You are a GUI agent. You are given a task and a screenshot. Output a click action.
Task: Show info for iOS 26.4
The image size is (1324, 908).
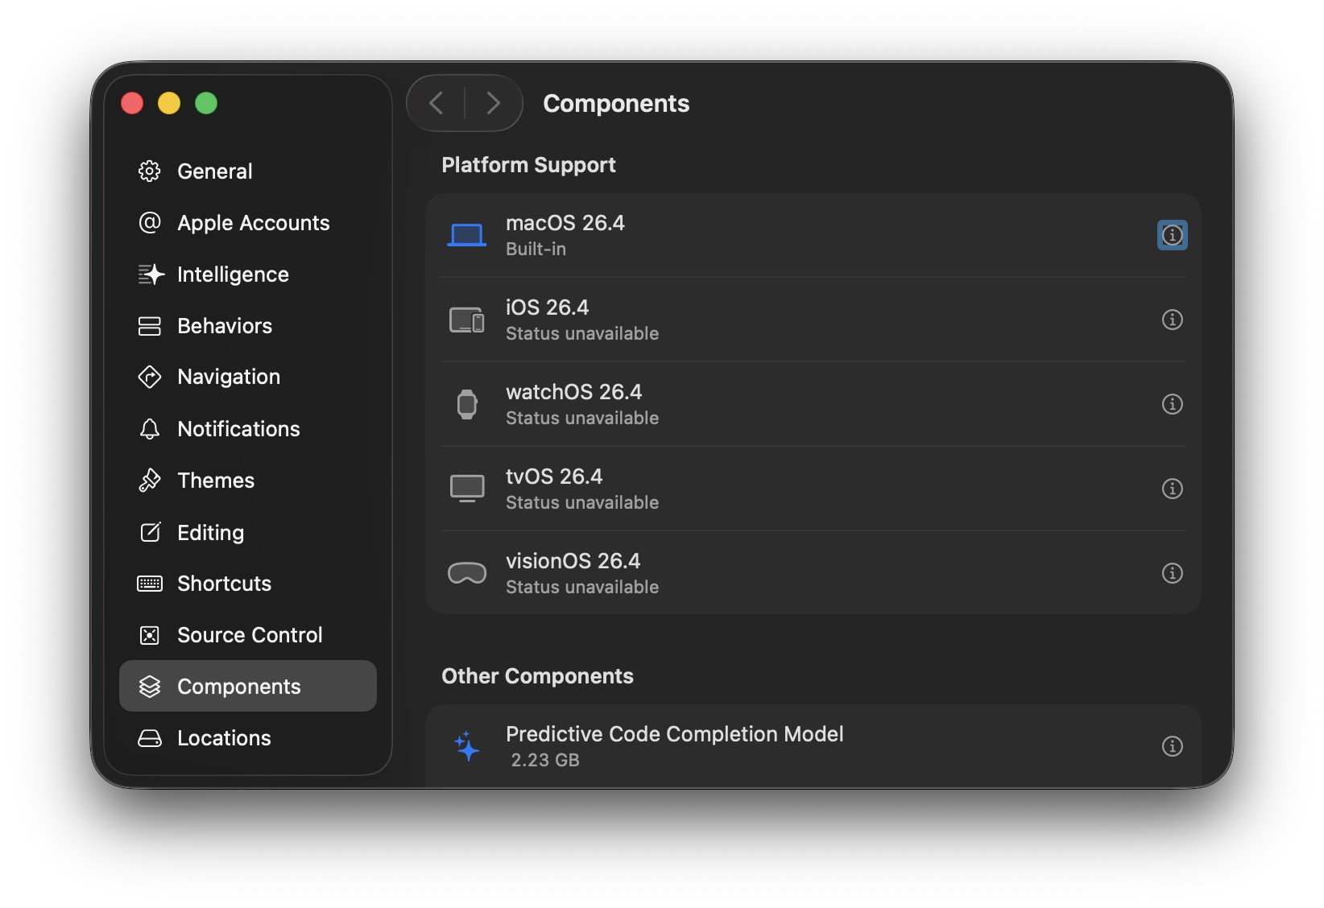[1173, 320]
